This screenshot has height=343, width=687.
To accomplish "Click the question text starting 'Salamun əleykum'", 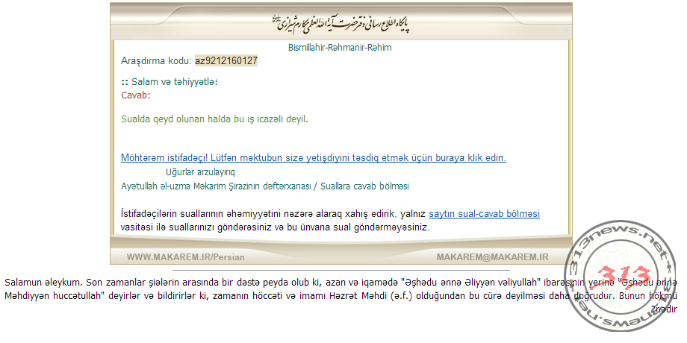I will click(341, 295).
